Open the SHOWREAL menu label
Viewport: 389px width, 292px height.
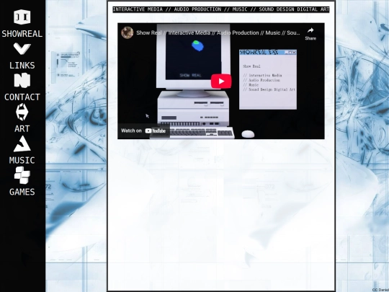[x=22, y=34]
